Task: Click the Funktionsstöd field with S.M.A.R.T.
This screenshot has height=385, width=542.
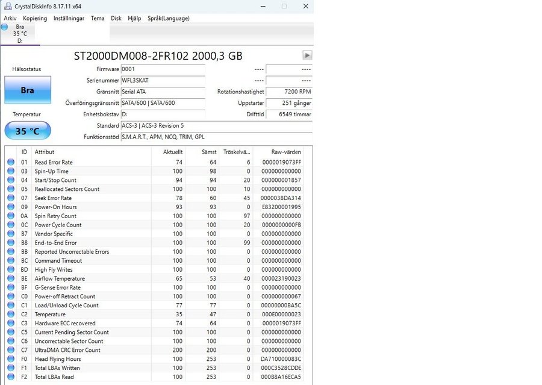Action: pos(216,137)
